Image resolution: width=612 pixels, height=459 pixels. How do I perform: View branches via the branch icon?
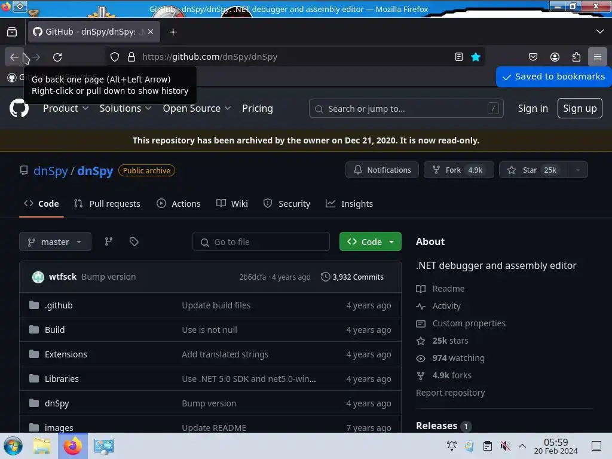(109, 242)
